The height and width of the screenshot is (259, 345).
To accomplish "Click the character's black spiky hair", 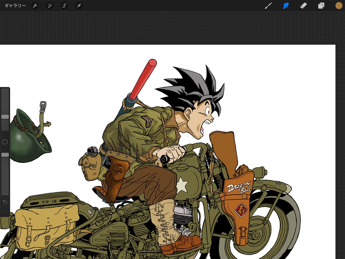I will 189,87.
